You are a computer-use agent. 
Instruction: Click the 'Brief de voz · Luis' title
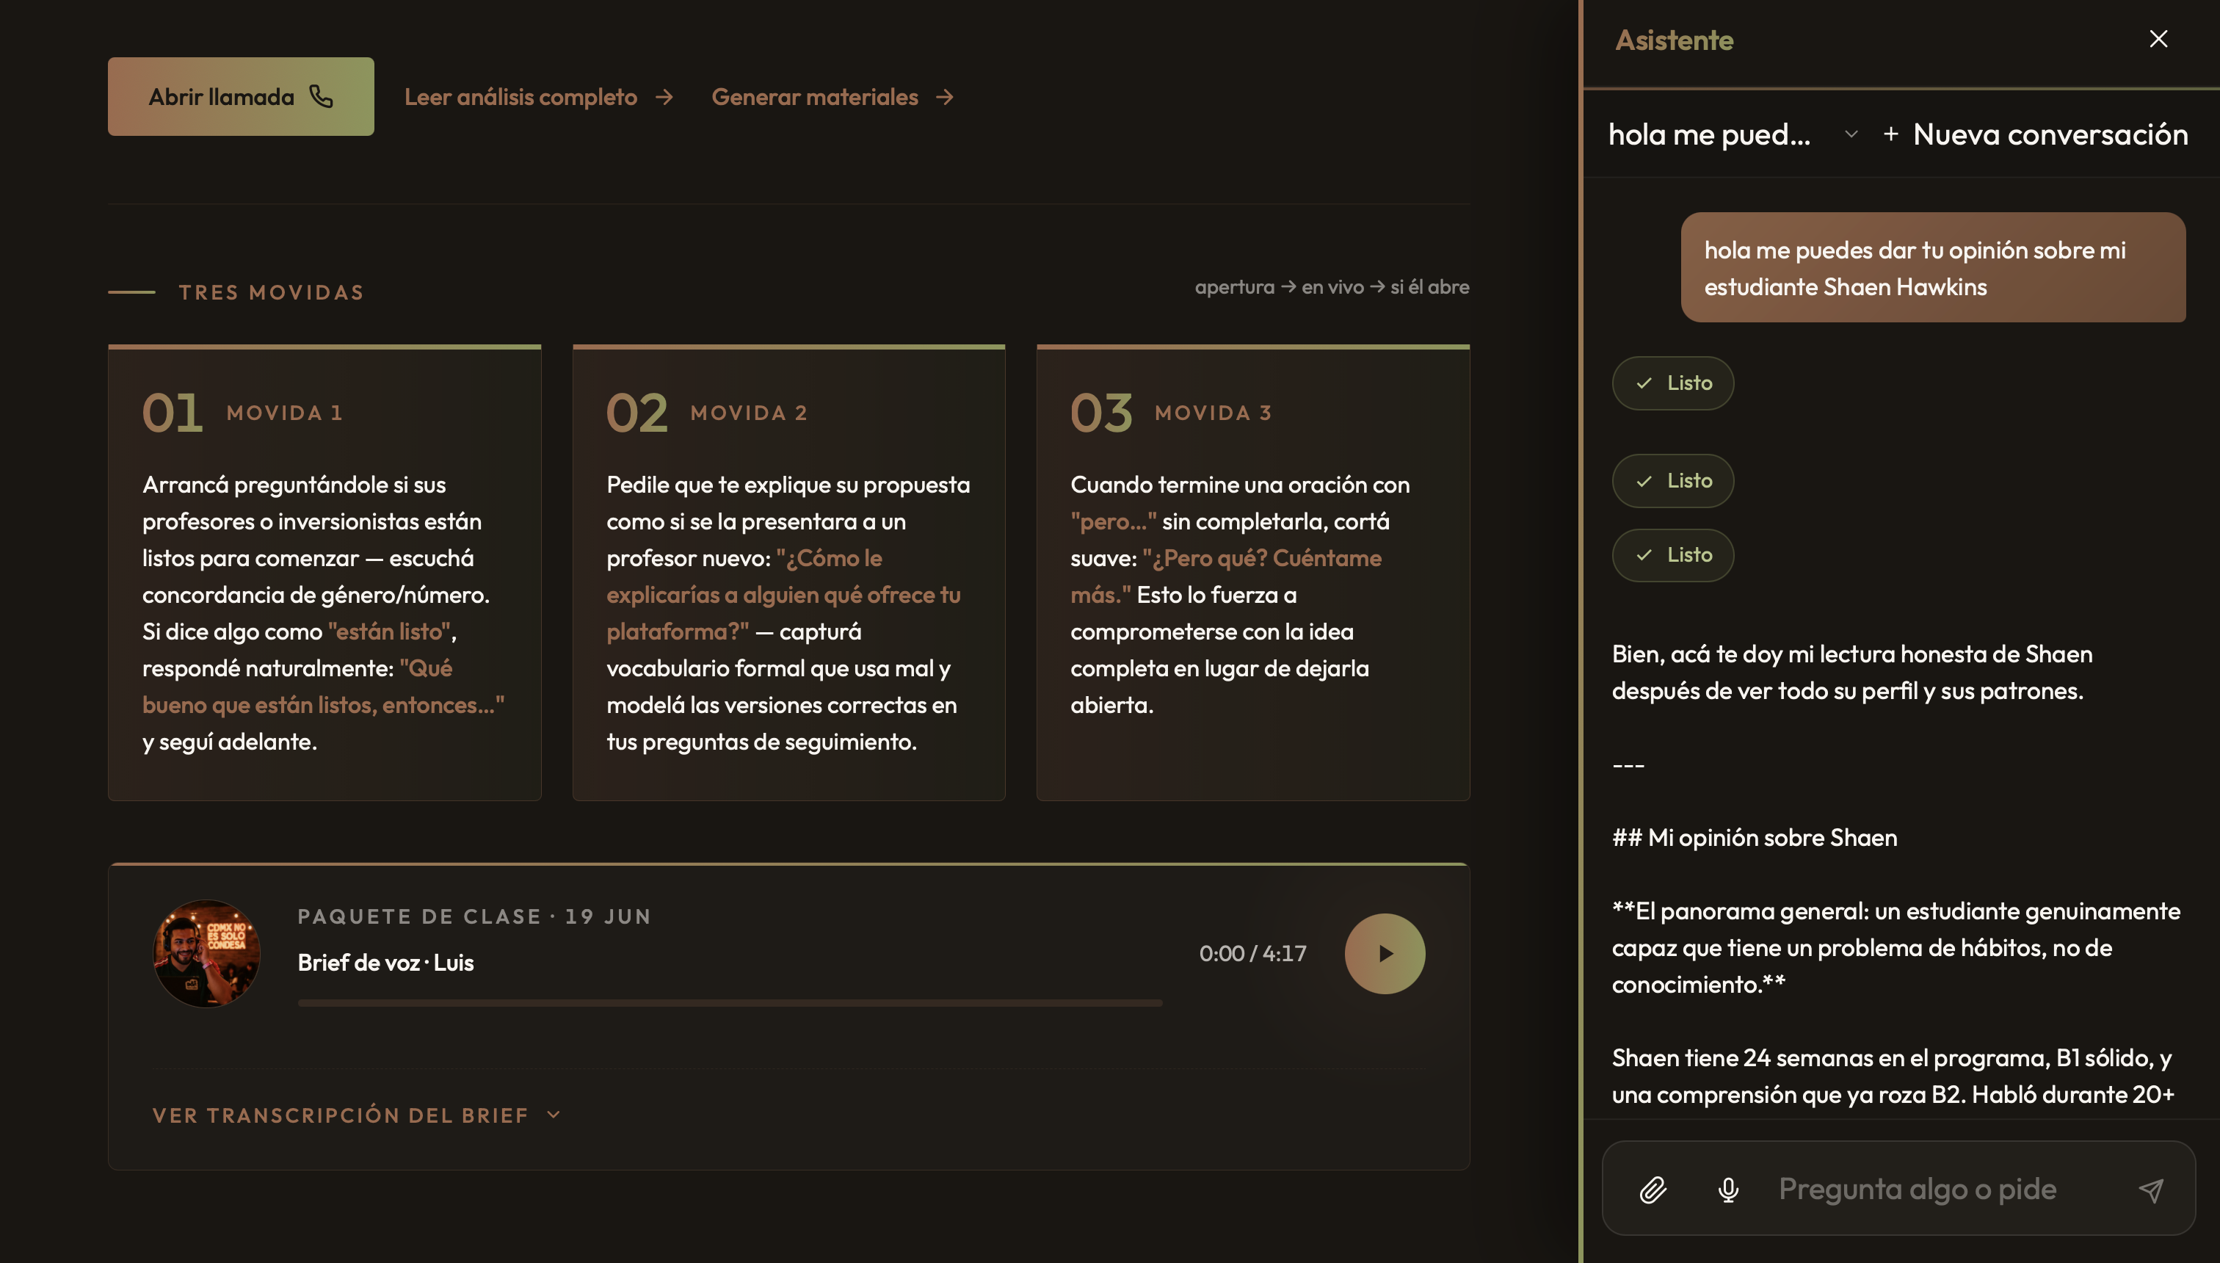click(x=385, y=963)
